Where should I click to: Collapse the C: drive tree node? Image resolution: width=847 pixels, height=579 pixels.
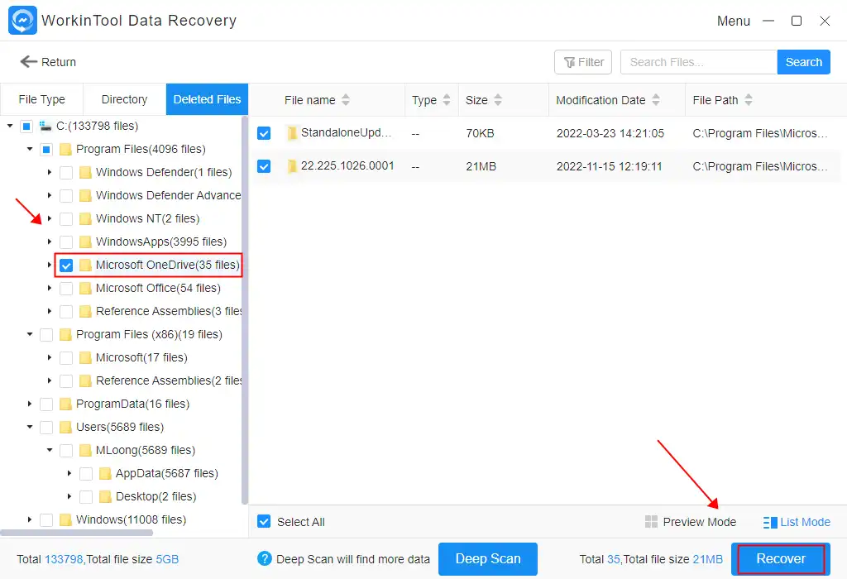10,126
